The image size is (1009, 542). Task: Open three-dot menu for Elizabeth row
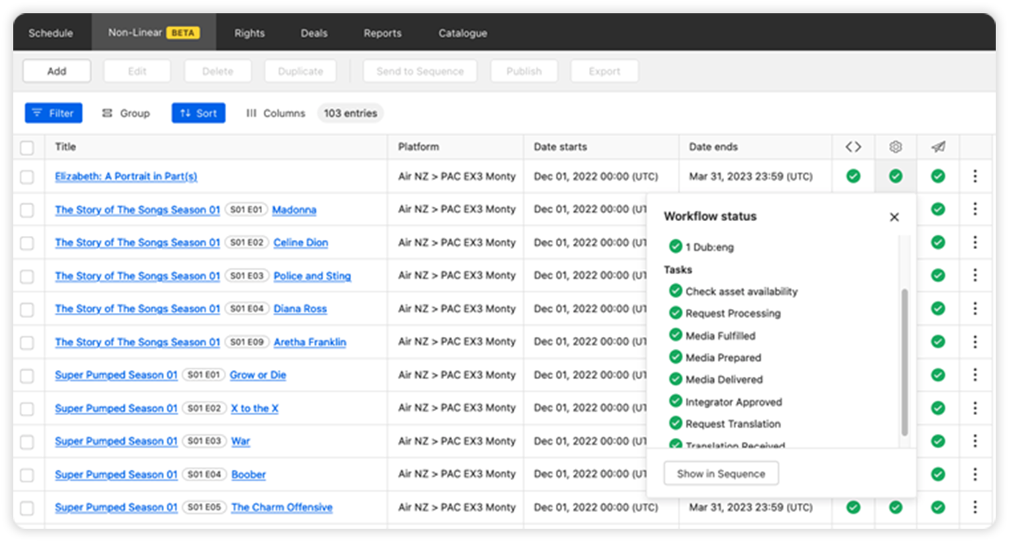pos(974,176)
